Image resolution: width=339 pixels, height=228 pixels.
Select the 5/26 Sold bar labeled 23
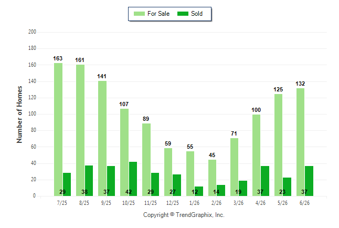click(x=287, y=187)
